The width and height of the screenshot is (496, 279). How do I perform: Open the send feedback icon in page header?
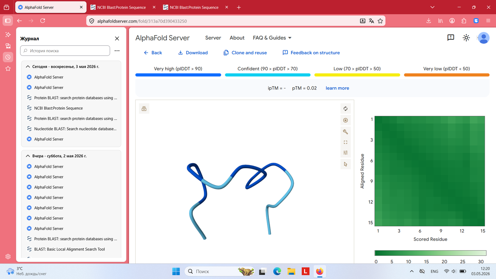tap(451, 38)
